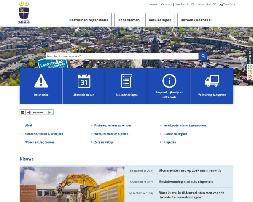The image size is (253, 202).
Task: Open the Projecten link
Action: click(170, 142)
